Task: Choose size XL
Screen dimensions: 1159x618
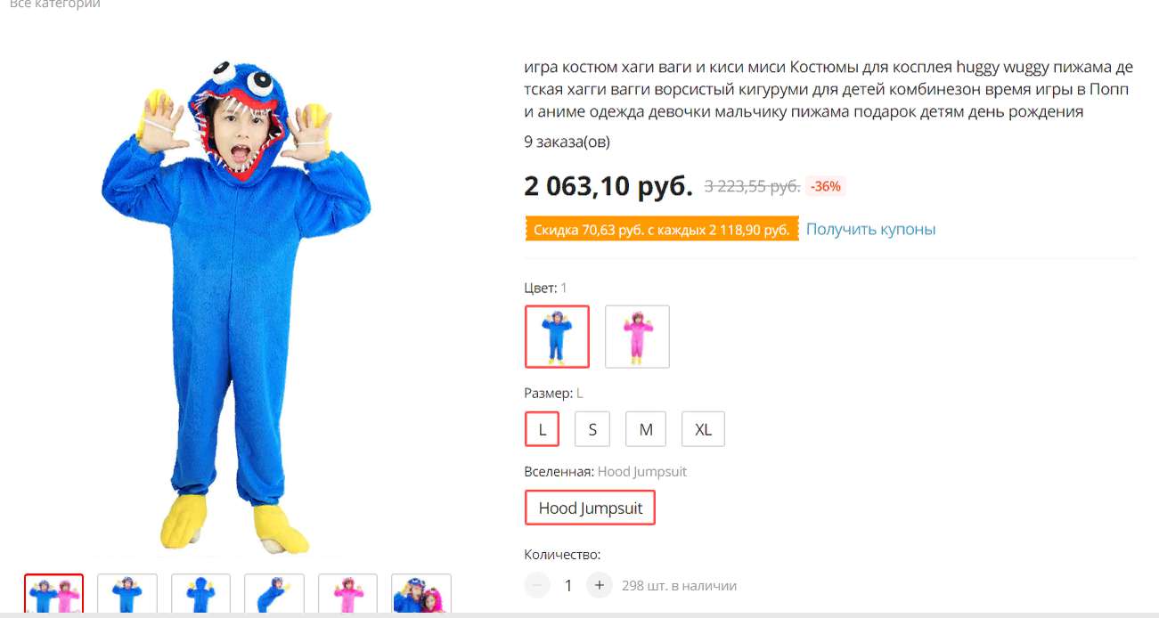Action: point(703,429)
